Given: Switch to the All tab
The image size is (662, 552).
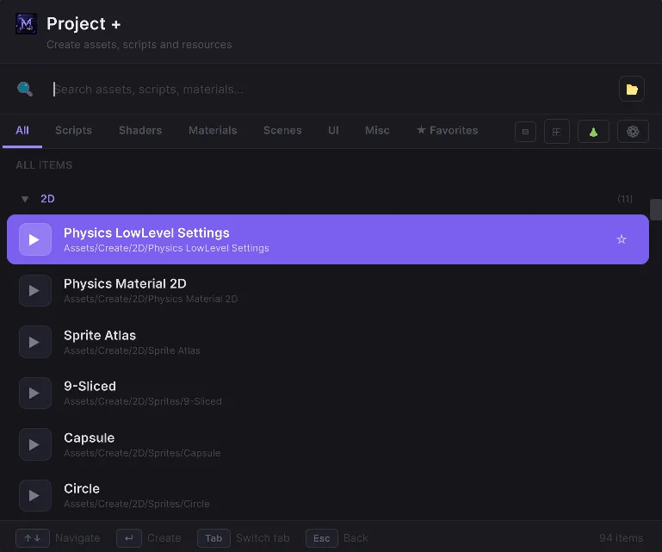Looking at the screenshot, I should [x=22, y=131].
